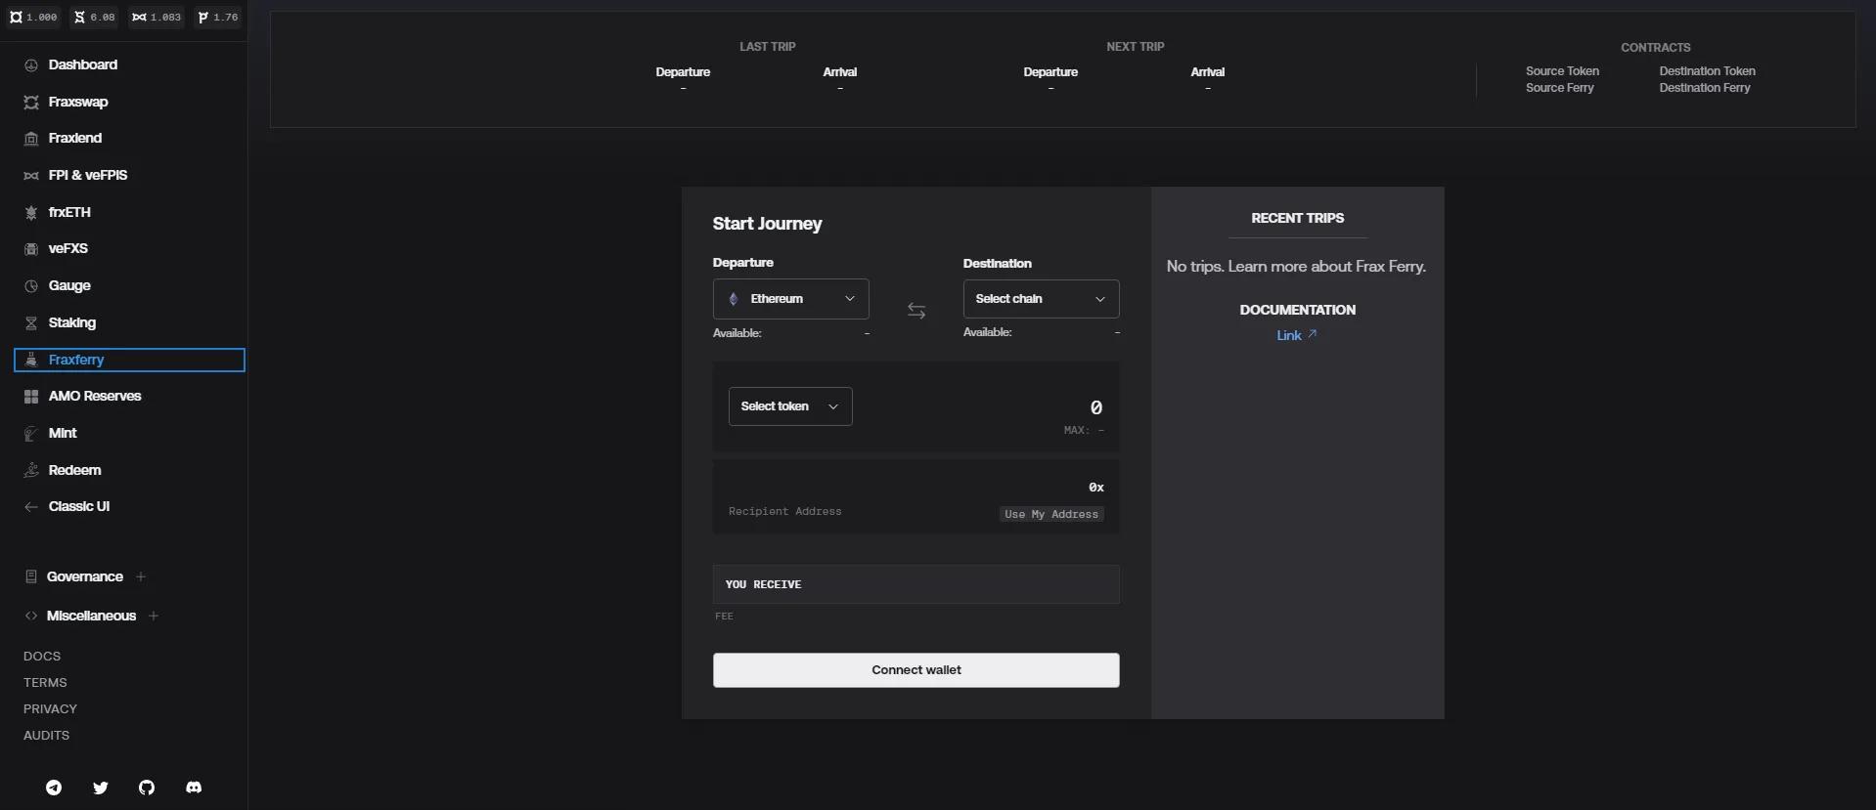Screen dimensions: 1876x810
Task: Click the Destination Token contract link
Action: tap(1708, 71)
